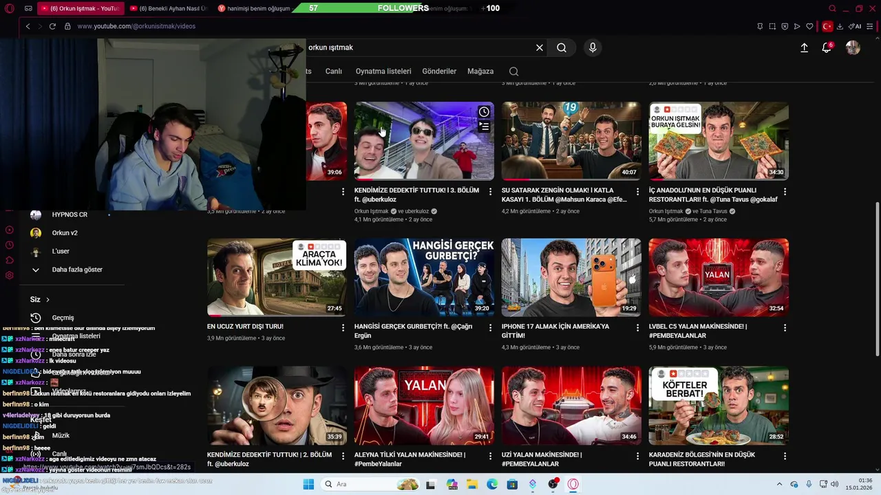Open options menu for Hangisi Gerçek Gurbetçi
Viewport: 881px width, 495px height.
click(x=490, y=328)
